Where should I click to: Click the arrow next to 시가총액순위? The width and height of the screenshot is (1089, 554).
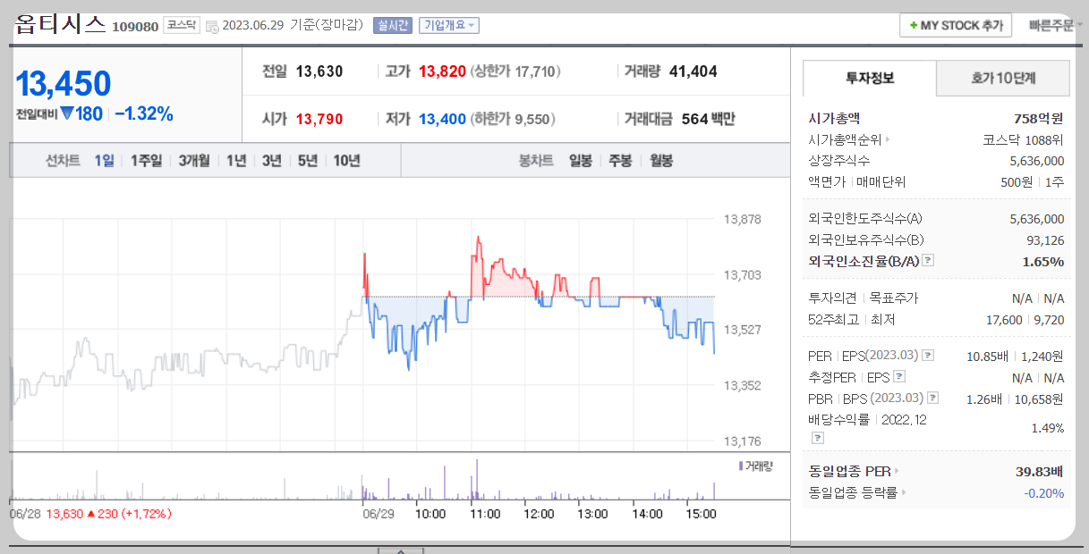coord(888,139)
